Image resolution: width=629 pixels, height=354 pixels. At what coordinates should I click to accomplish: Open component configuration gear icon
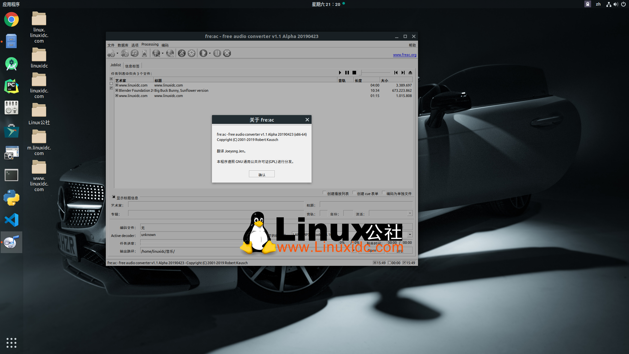point(192,53)
